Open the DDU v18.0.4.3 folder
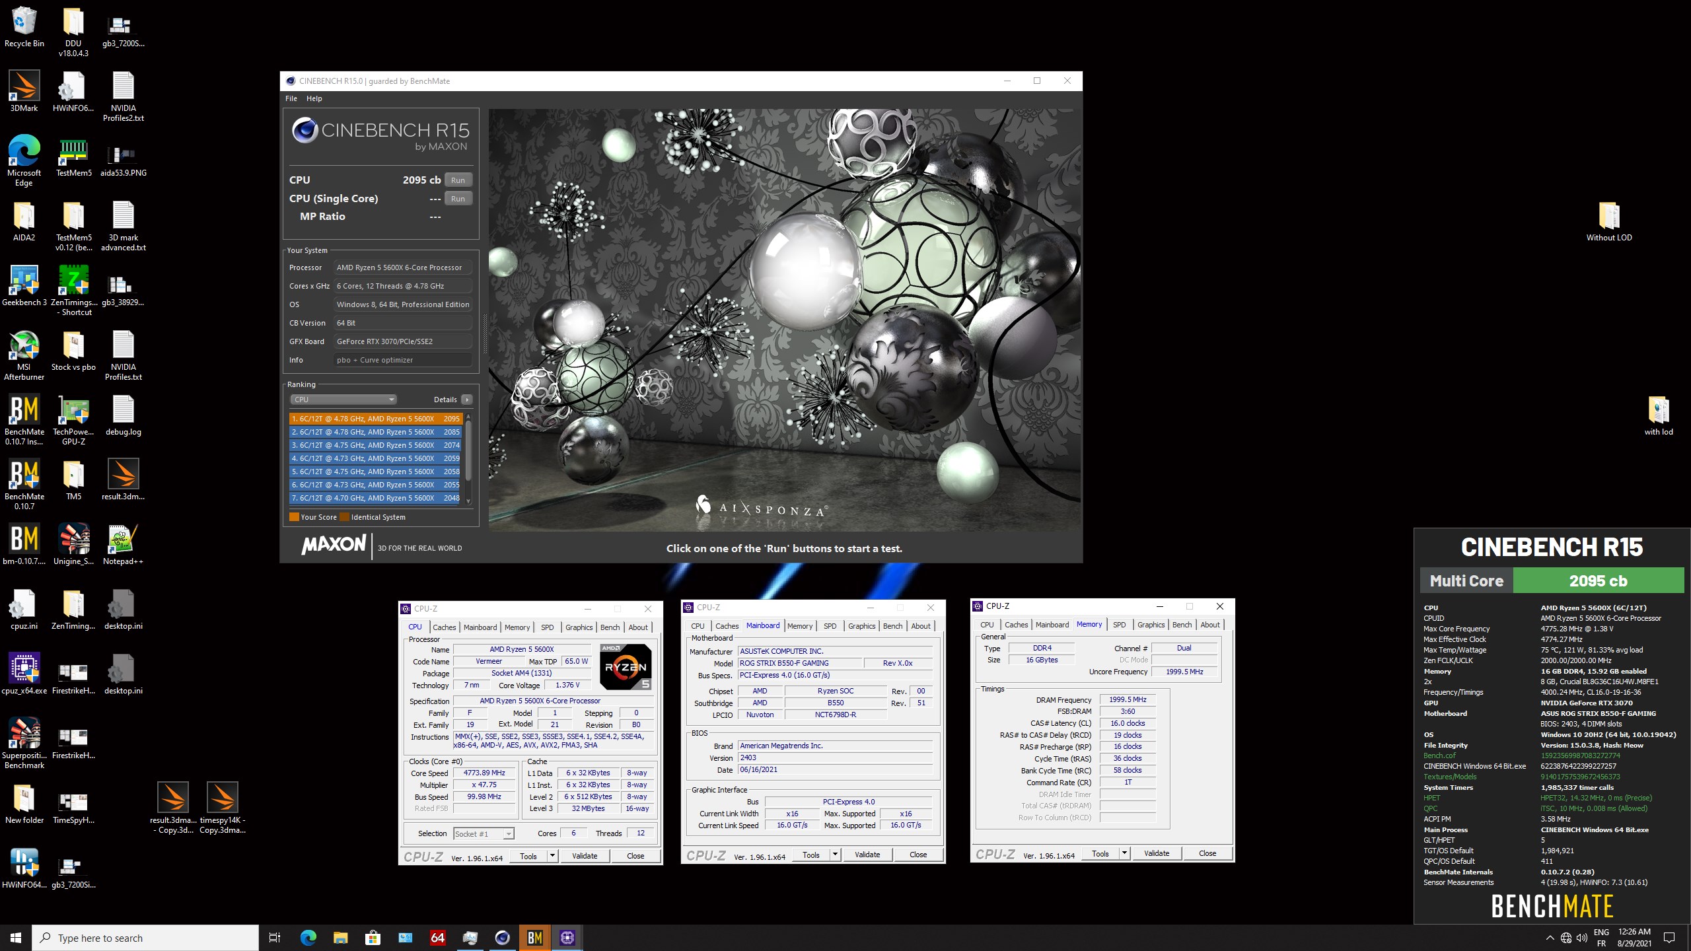The image size is (1691, 951). click(x=73, y=32)
